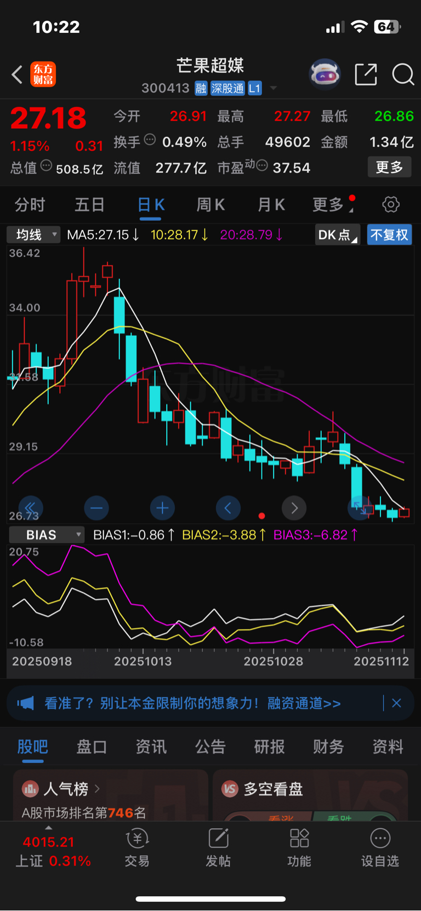421x911 pixels.
Task: Tap the BIAS3:-6.82 readout
Action: [x=316, y=535]
